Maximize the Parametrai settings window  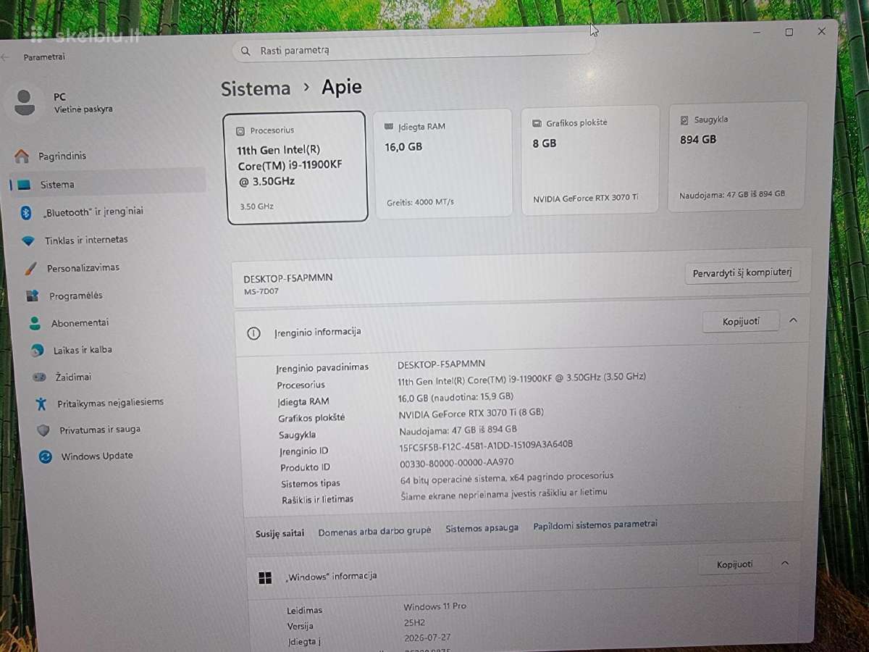(x=789, y=32)
